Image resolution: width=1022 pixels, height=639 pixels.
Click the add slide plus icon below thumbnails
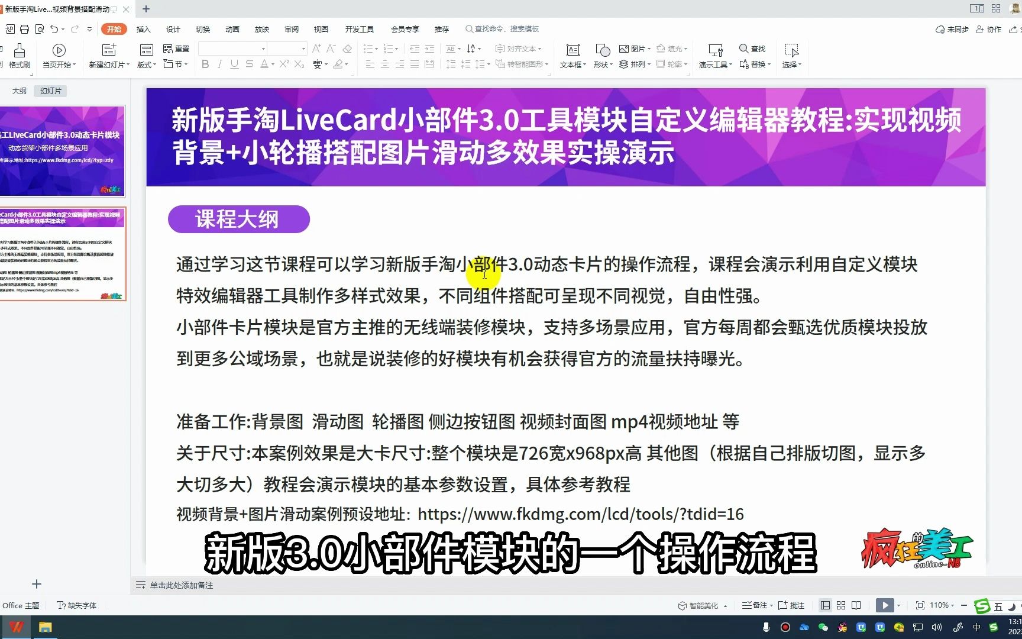pyautogui.click(x=37, y=584)
